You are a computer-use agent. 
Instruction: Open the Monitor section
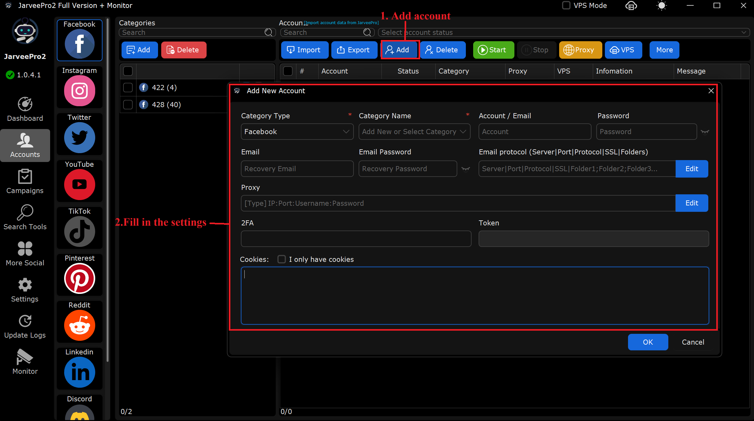(25, 362)
